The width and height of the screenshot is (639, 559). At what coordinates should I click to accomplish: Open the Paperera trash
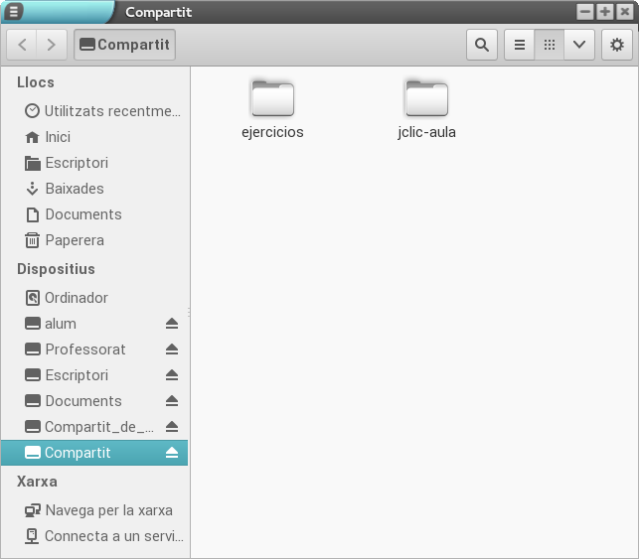tap(74, 240)
